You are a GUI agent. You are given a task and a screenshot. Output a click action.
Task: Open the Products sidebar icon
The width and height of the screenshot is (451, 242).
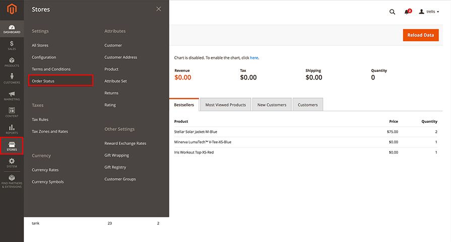coord(12,62)
